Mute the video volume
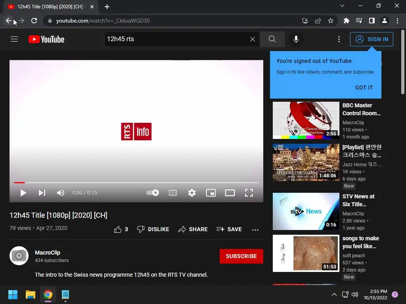The height and width of the screenshot is (304, 406). pos(61,193)
